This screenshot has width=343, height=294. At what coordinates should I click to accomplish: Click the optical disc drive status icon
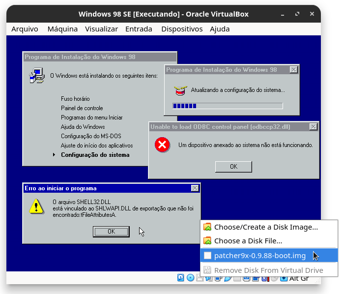(190, 278)
